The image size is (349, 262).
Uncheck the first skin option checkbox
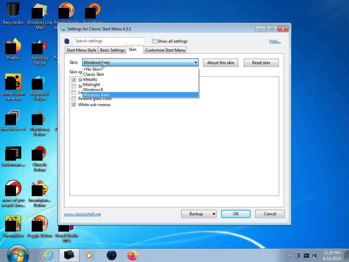(x=74, y=80)
